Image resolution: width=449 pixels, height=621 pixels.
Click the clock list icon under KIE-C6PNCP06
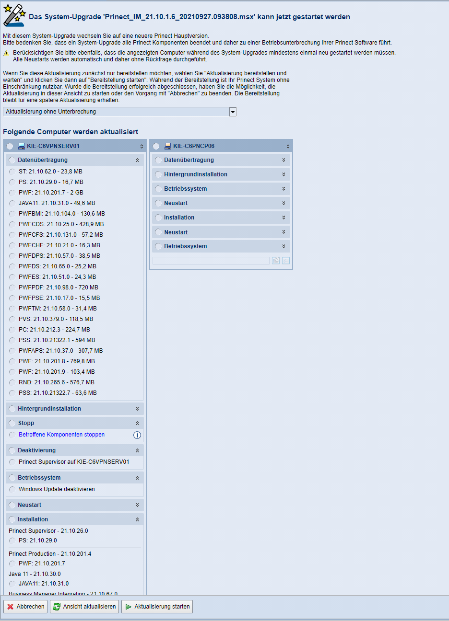276,261
